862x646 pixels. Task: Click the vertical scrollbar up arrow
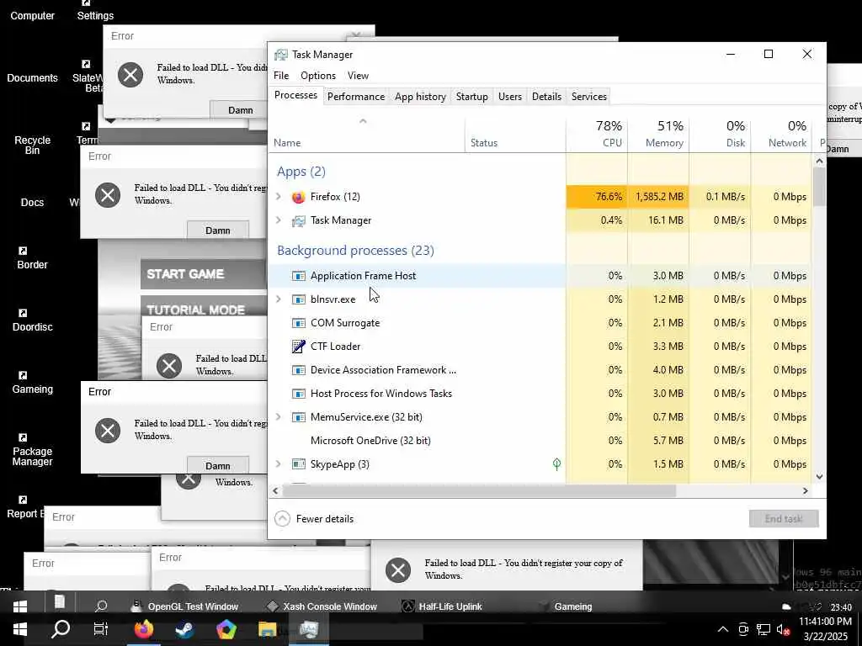(819, 161)
